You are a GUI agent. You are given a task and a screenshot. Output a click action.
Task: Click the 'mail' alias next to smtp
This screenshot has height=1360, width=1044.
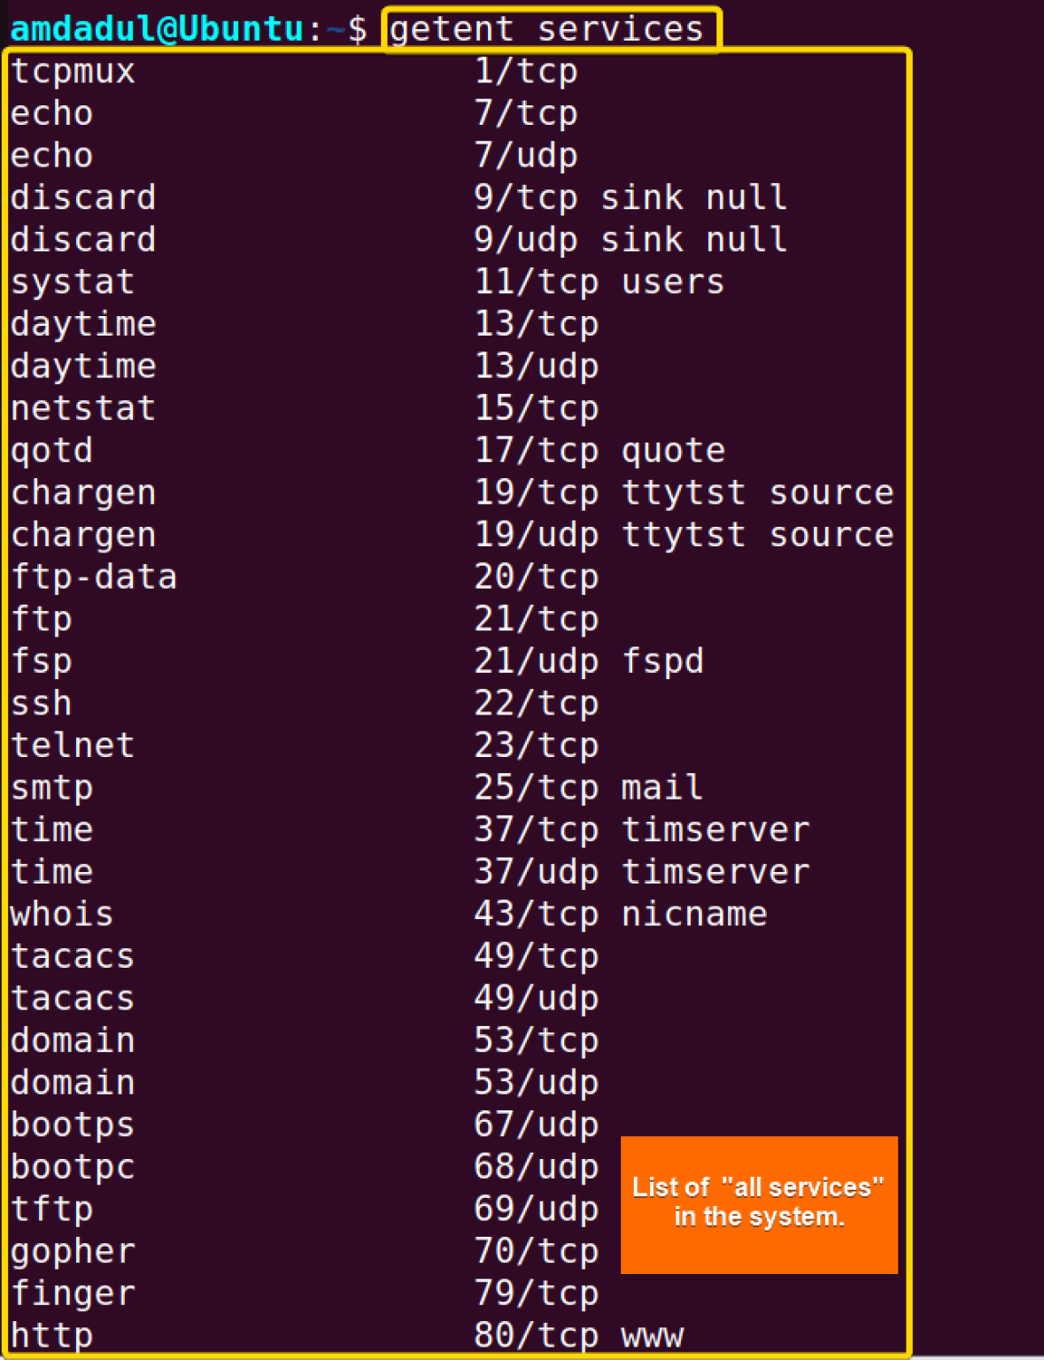coord(662,788)
